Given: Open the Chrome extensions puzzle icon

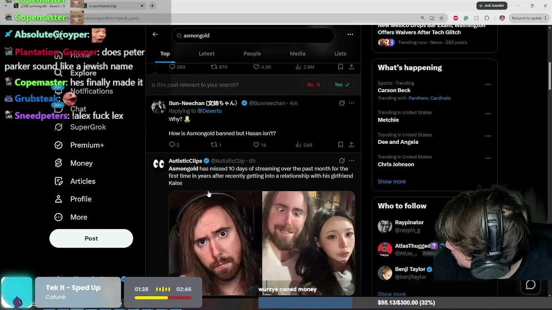Looking at the screenshot, I should (x=487, y=18).
